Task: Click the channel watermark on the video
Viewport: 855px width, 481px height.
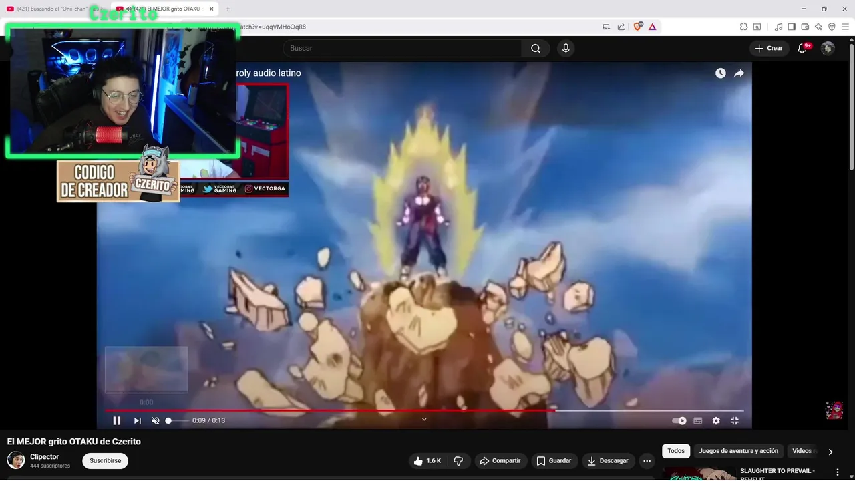Action: tap(834, 410)
